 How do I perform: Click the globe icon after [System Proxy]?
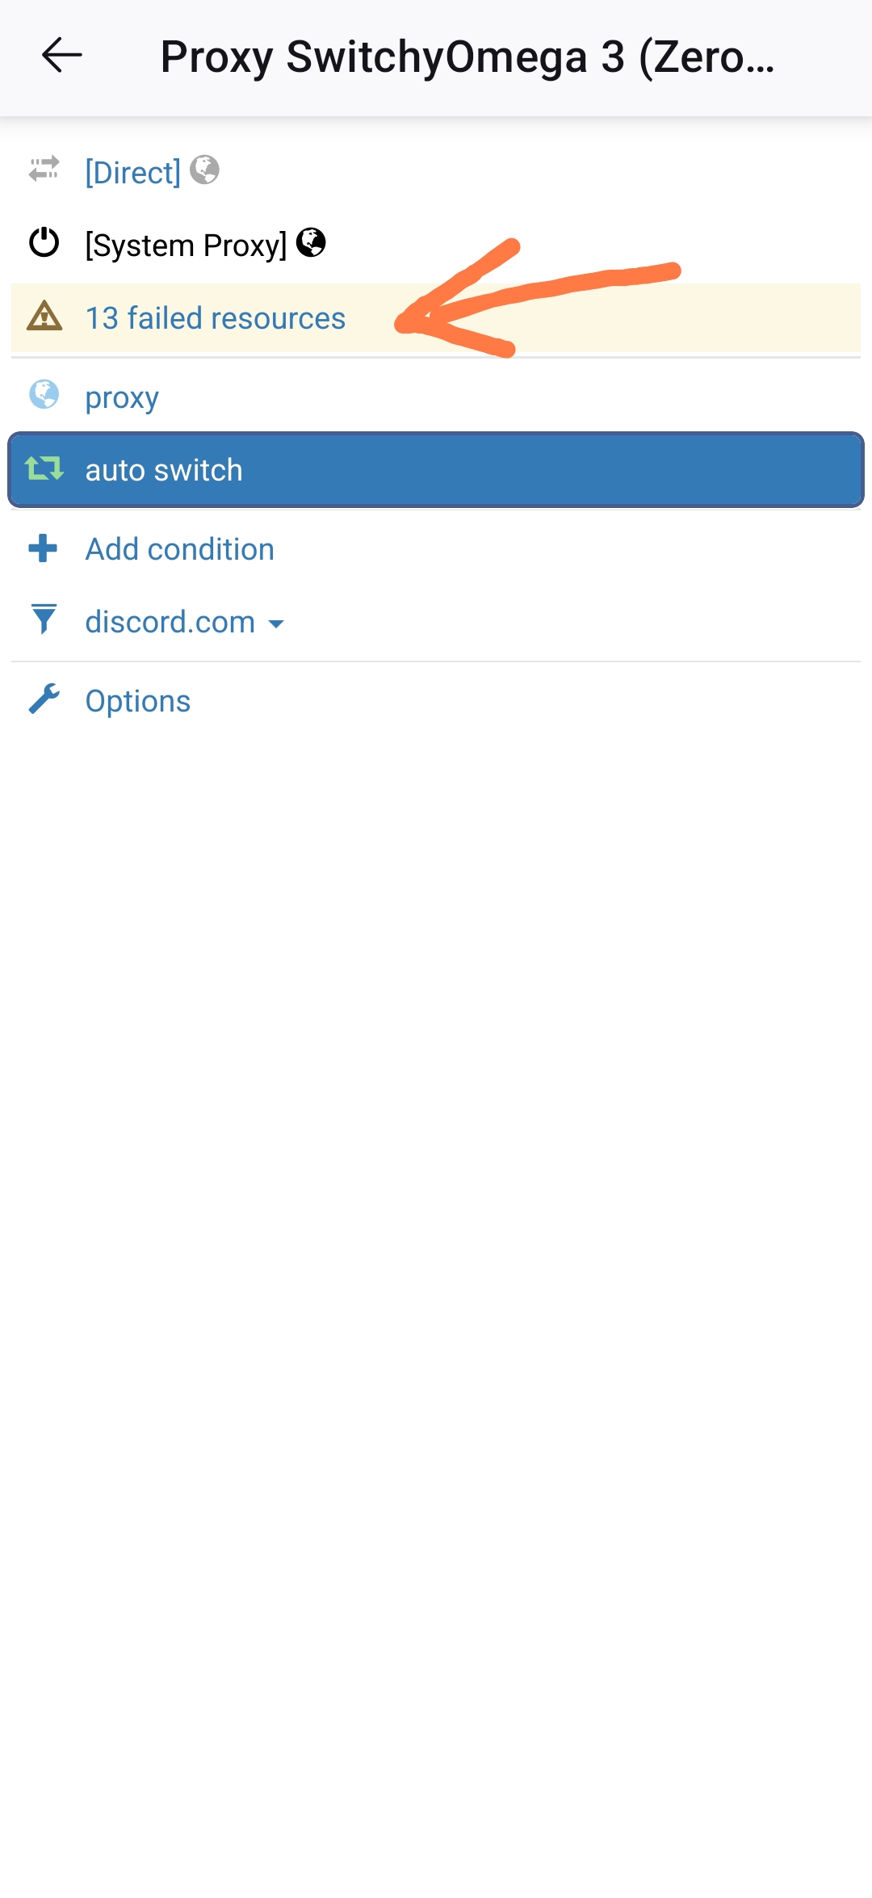pyautogui.click(x=311, y=242)
